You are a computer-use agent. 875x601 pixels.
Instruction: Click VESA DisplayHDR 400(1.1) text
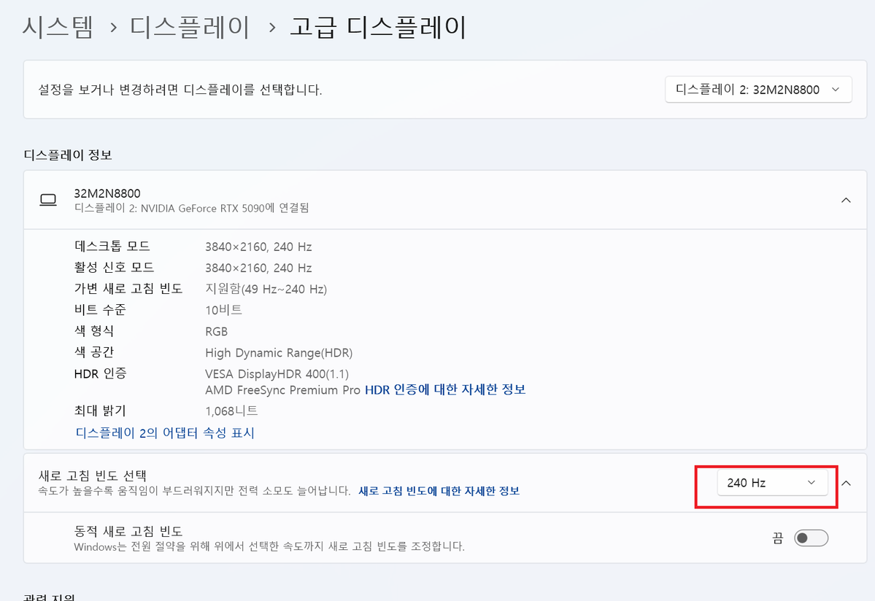277,374
